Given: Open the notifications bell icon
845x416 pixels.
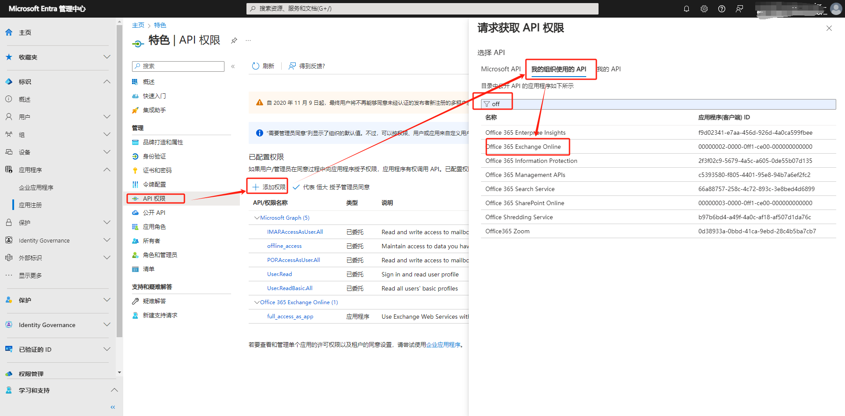Looking at the screenshot, I should pyautogui.click(x=687, y=8).
